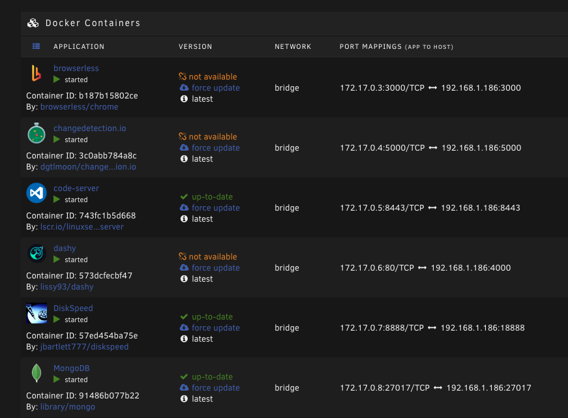568x418 pixels.
Task: Force update the changedetection.io container
Action: [216, 148]
